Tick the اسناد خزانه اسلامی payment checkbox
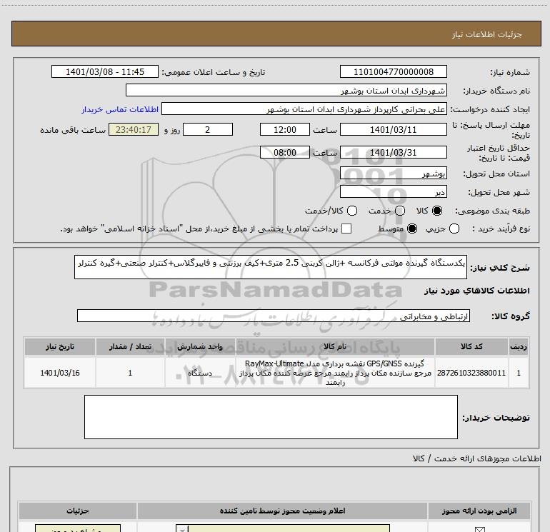Viewport: 550px width, 532px height. pos(346,229)
